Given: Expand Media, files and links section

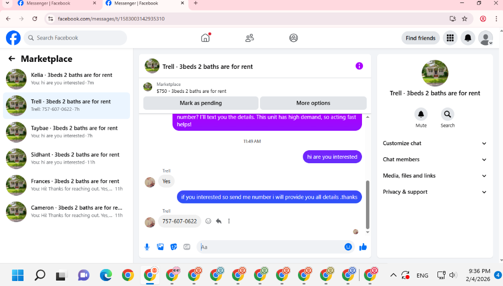Looking at the screenshot, I should (434, 176).
